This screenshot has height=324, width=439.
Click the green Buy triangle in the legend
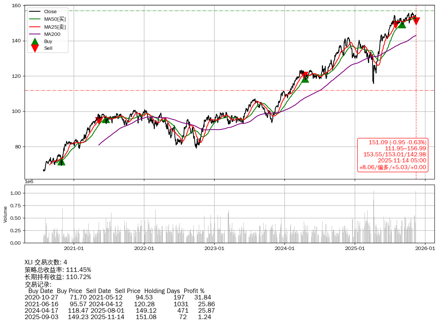pyautogui.click(x=35, y=41)
